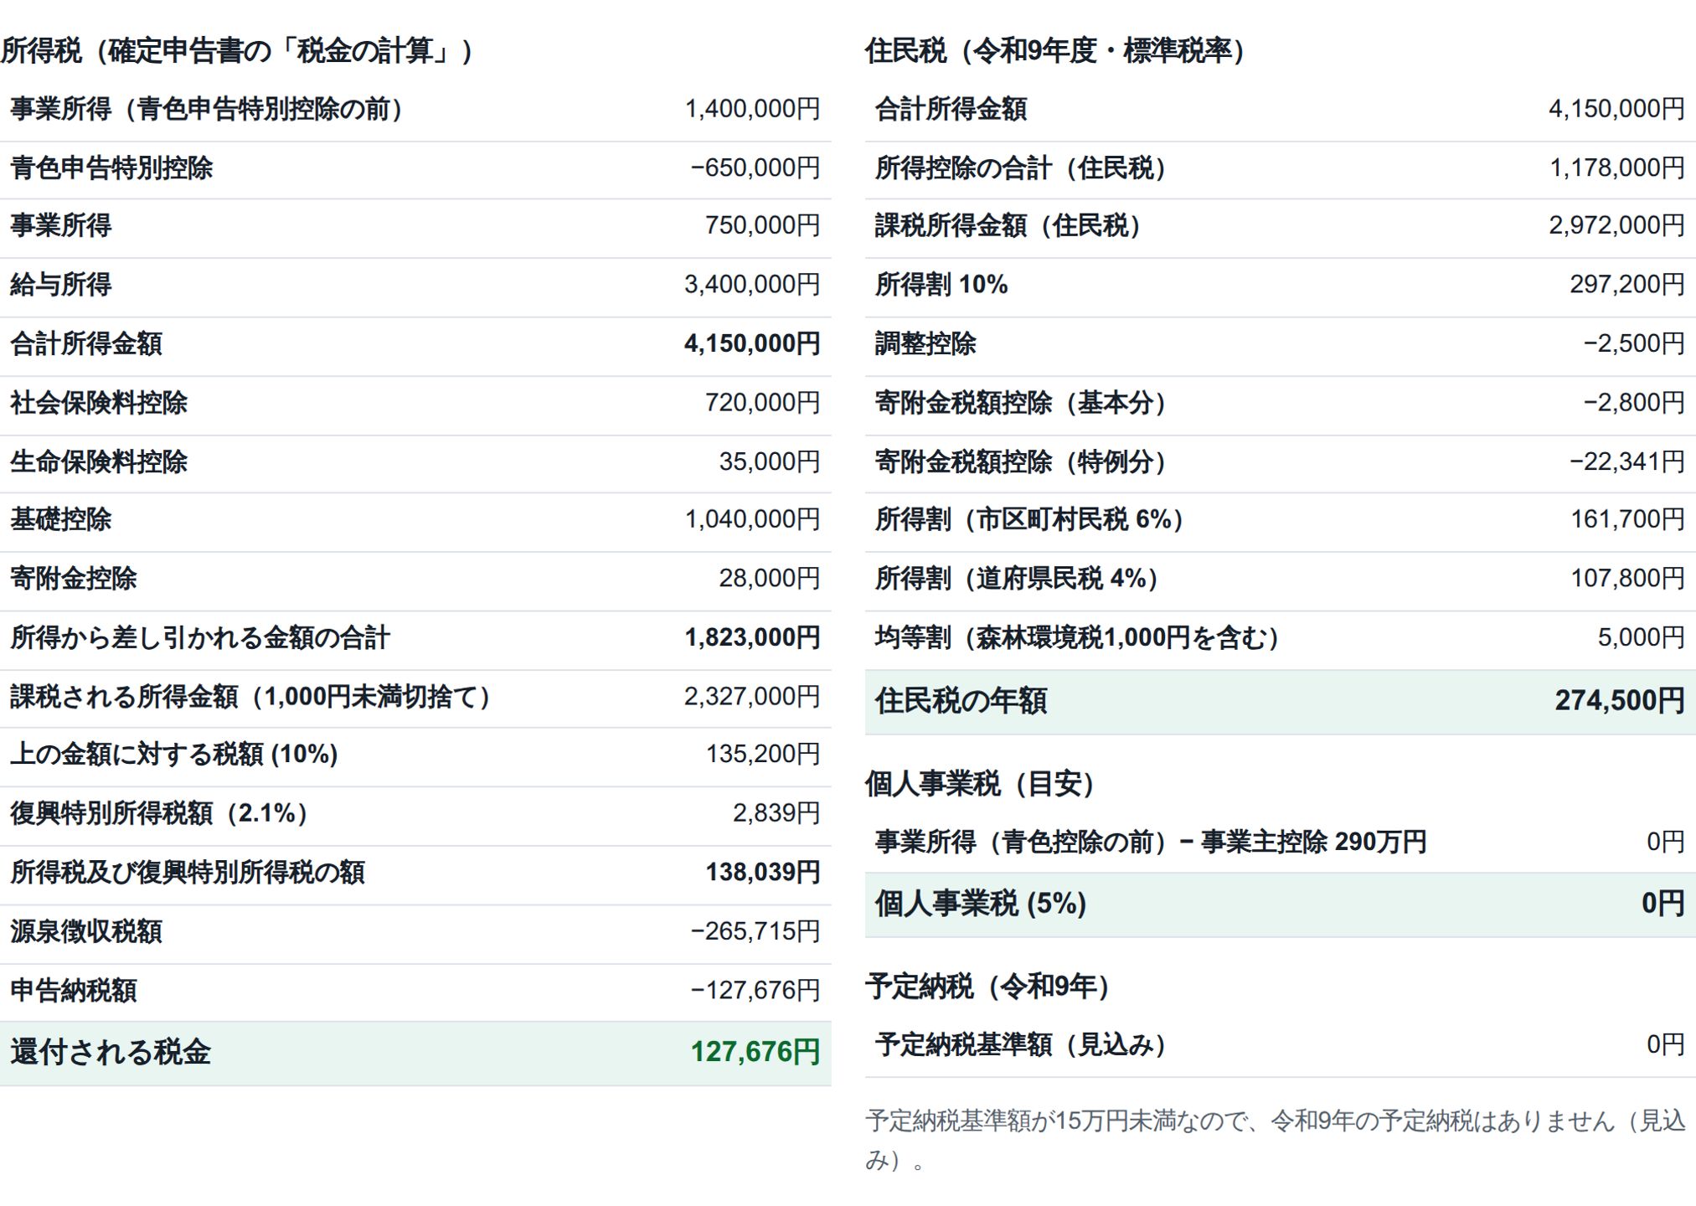Click 所得割（道府県民税 4%）value 107,800円
1696x1206 pixels.
pyautogui.click(x=1626, y=578)
